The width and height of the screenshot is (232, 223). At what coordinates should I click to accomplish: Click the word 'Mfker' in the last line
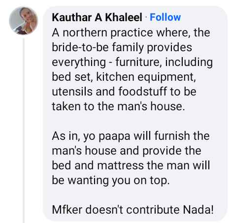coord(67,210)
